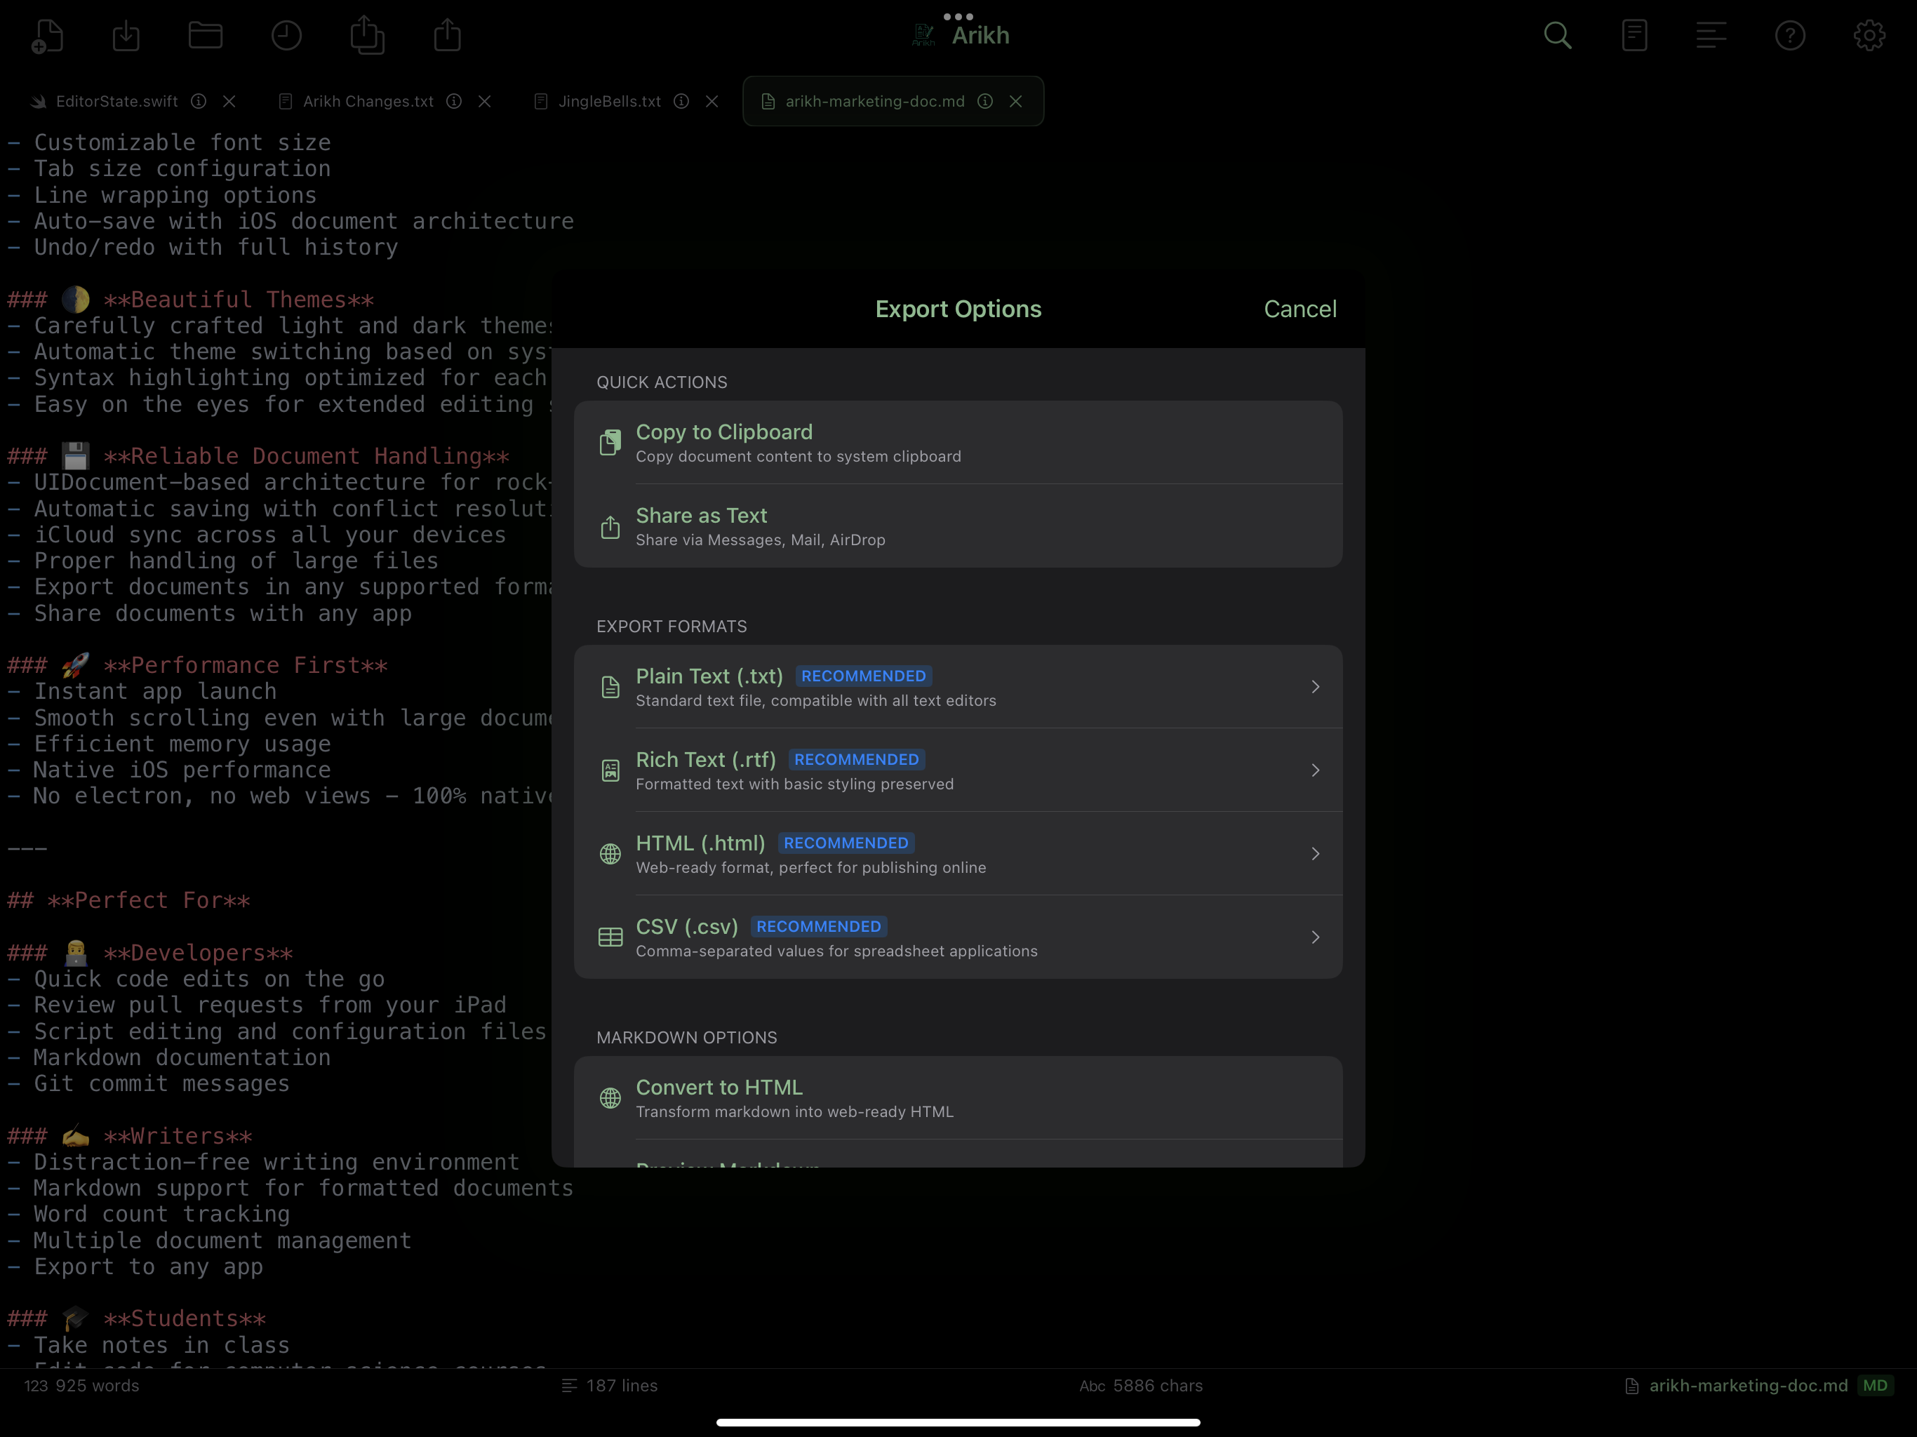Image resolution: width=1917 pixels, height=1437 pixels.
Task: Click the new document icon in toolbar
Action: click(48, 36)
